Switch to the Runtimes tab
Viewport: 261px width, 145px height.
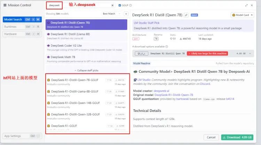coord(22,27)
